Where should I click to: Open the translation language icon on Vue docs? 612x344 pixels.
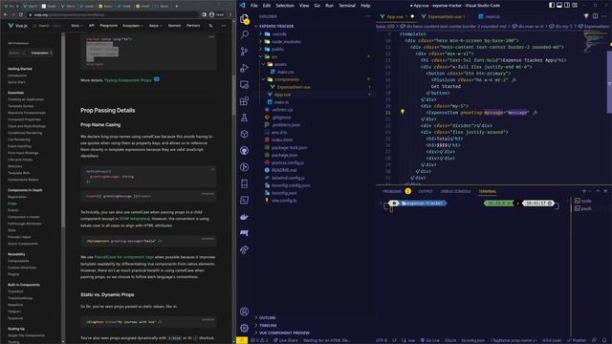(x=210, y=26)
